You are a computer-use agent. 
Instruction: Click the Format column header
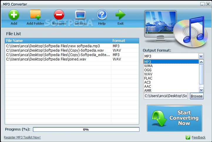coord(125,41)
